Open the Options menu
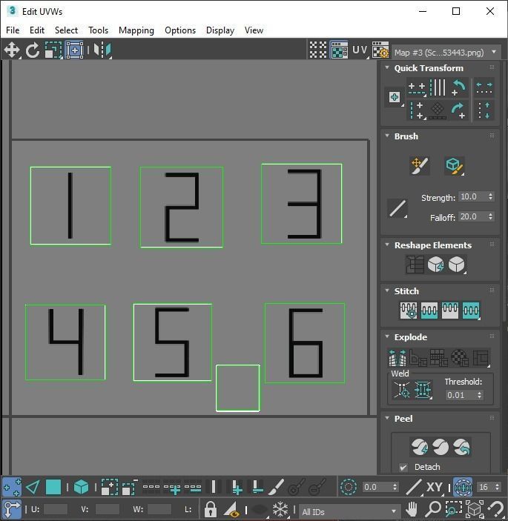 pos(180,30)
